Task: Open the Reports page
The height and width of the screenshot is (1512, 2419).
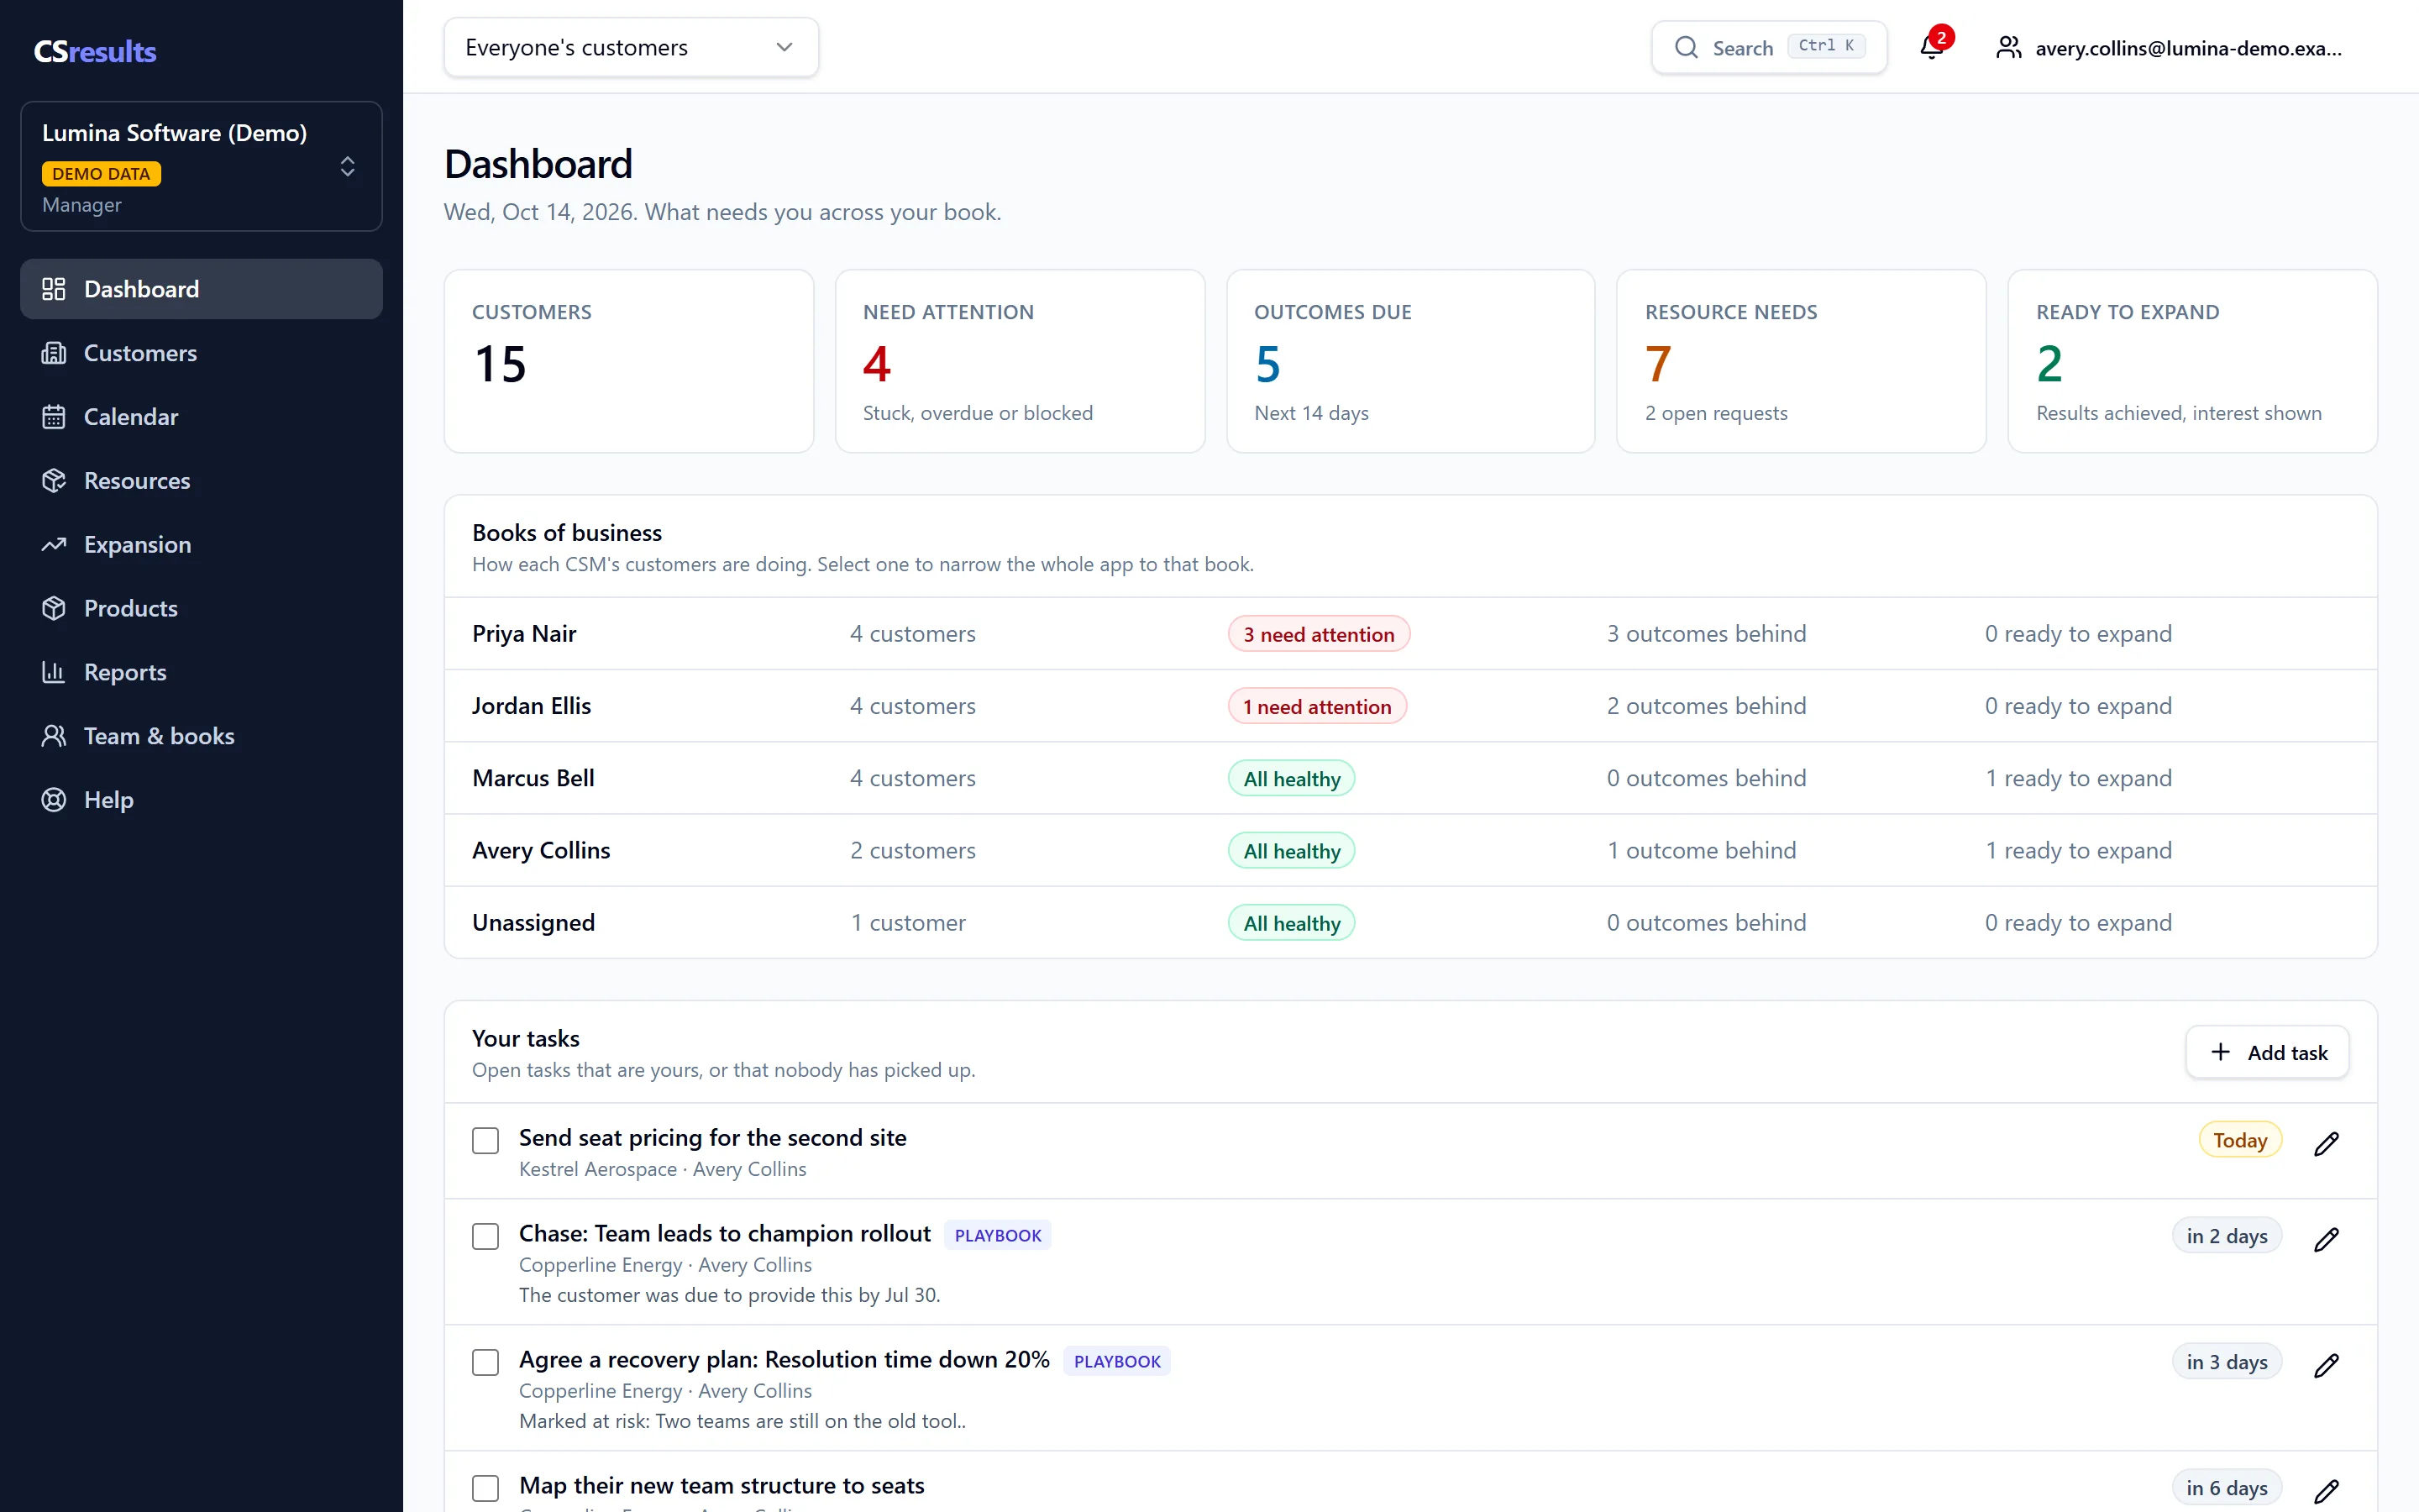Action: coord(201,672)
